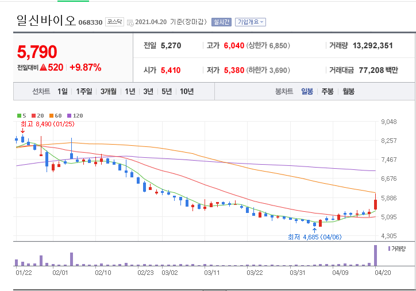
Task: Click the 거래량 legend marker in volume chart
Action: click(x=389, y=249)
